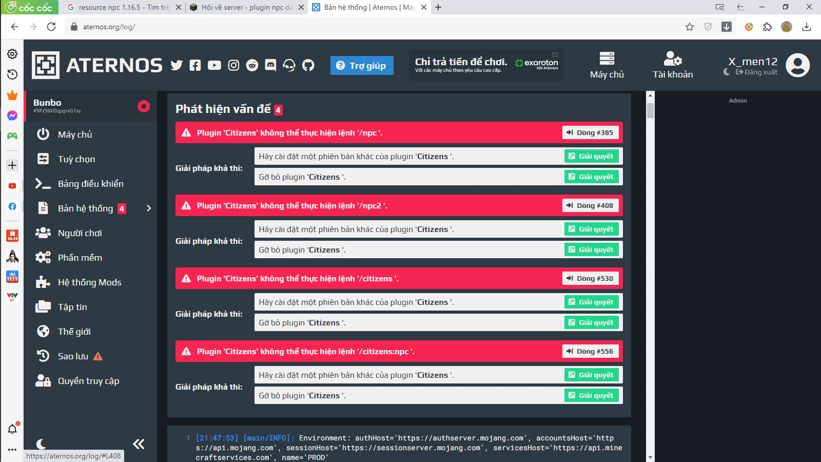Click the Trợ giúp help button

[x=362, y=66]
